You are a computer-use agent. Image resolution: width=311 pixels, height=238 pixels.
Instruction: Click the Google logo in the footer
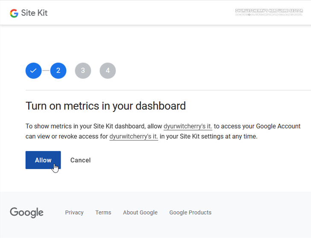(x=26, y=212)
